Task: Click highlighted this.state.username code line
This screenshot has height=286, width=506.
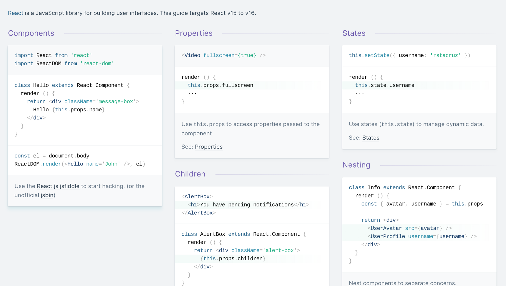Action: [x=385, y=85]
